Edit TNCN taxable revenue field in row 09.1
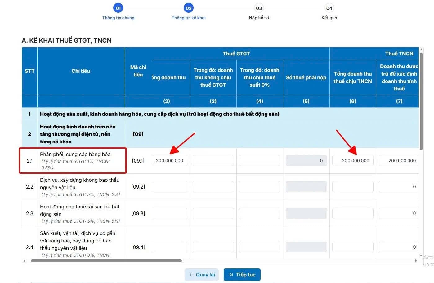Viewport: 434px width, 283px height. pyautogui.click(x=353, y=161)
